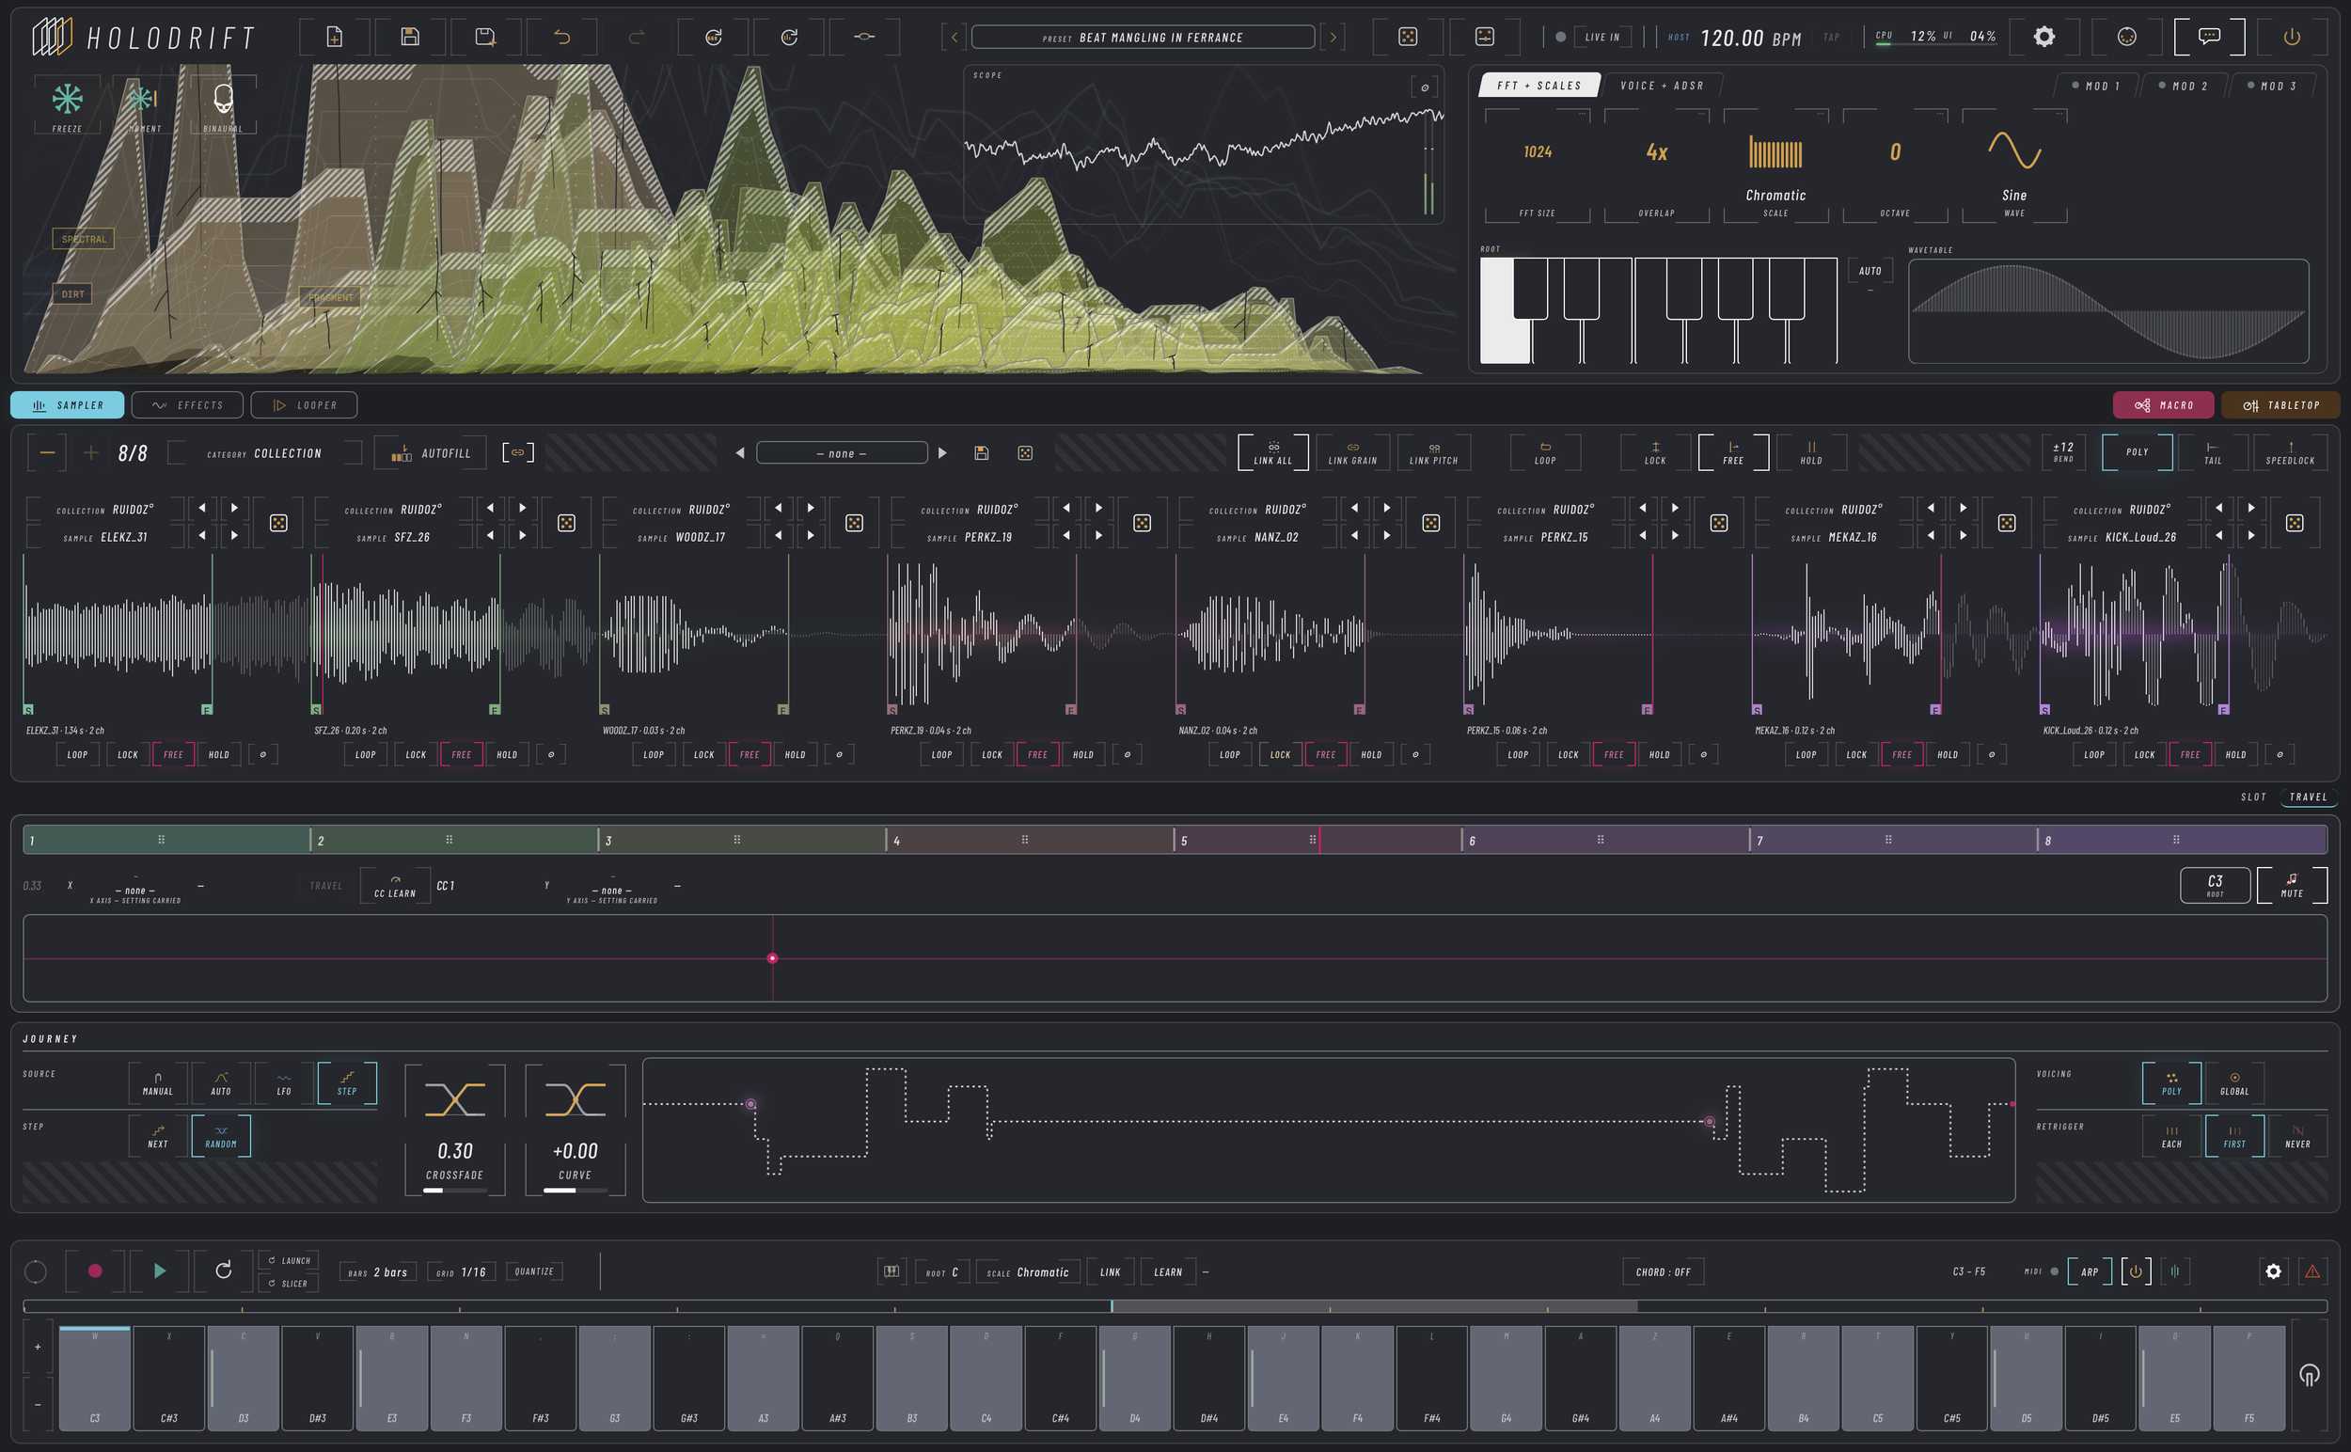Click the Quantize button
Viewport: 2351px width, 1452px height.
point(534,1271)
